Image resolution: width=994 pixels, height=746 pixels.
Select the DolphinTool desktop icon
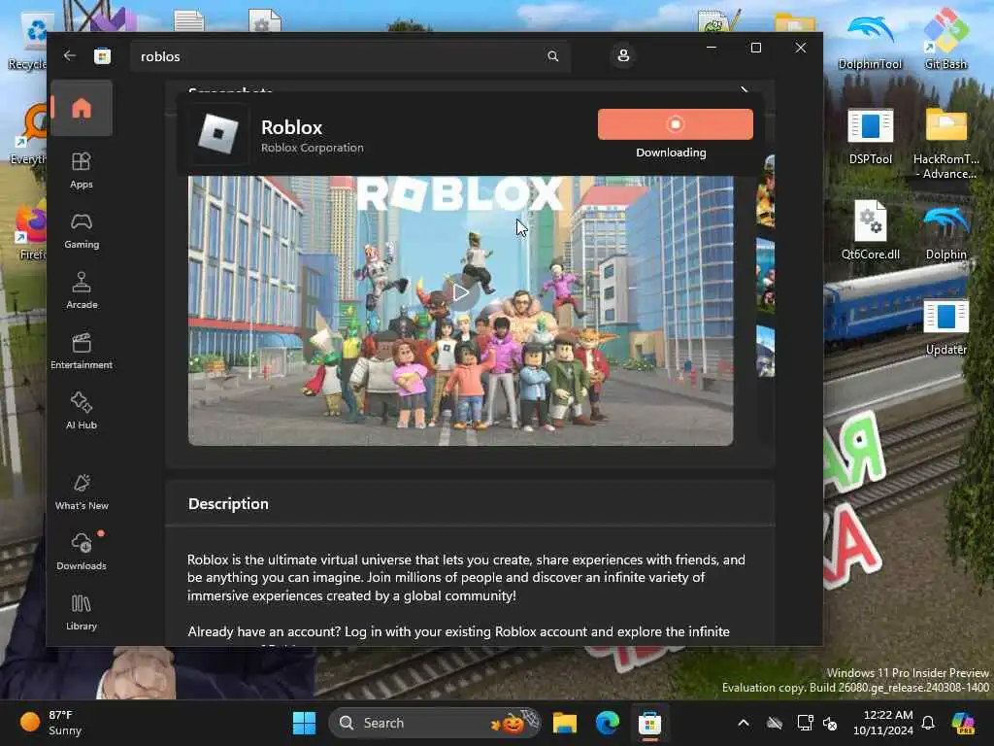870,41
